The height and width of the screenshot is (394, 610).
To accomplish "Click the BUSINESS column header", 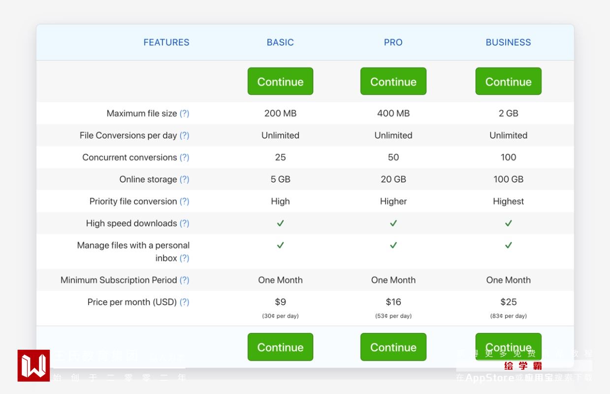I will pyautogui.click(x=508, y=42).
